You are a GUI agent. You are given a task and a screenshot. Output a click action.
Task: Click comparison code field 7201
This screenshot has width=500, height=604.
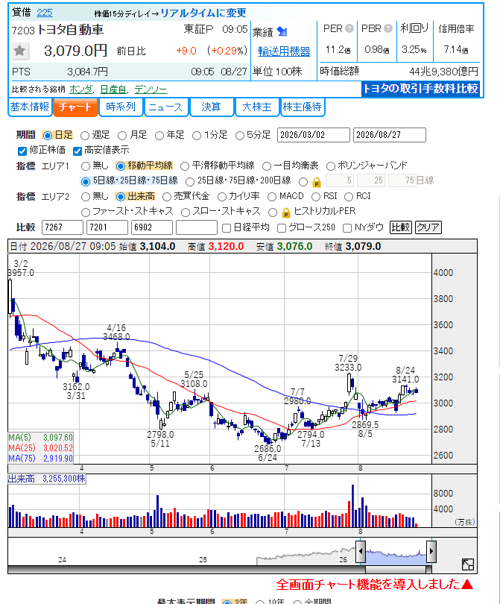pyautogui.click(x=107, y=227)
